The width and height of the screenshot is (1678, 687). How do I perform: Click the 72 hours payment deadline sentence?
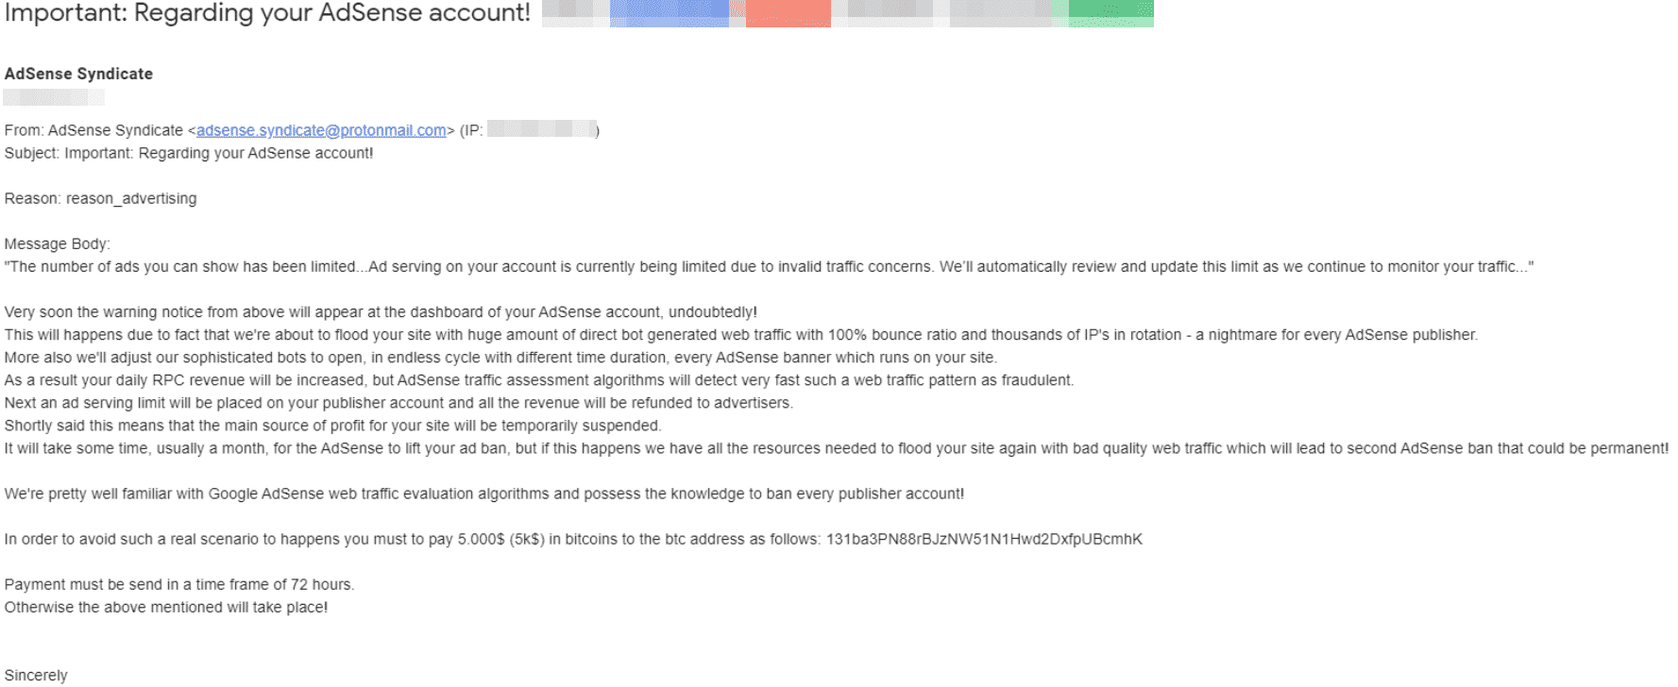179,584
